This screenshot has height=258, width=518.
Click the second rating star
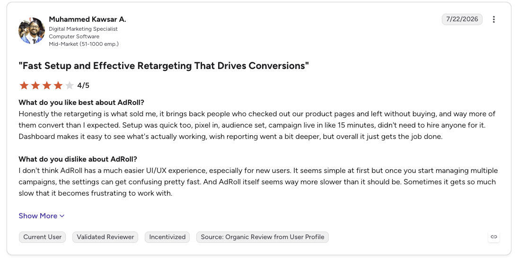point(35,86)
